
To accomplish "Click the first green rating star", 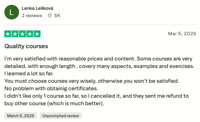I will coord(8,34).
